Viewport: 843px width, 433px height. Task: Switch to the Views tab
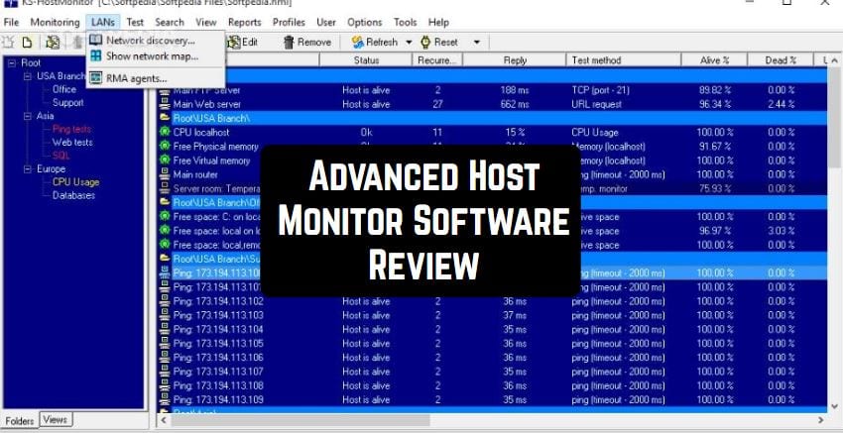56,419
